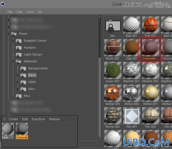
Task: Open material manager Edit menu beside Create
Action: coord(25,119)
